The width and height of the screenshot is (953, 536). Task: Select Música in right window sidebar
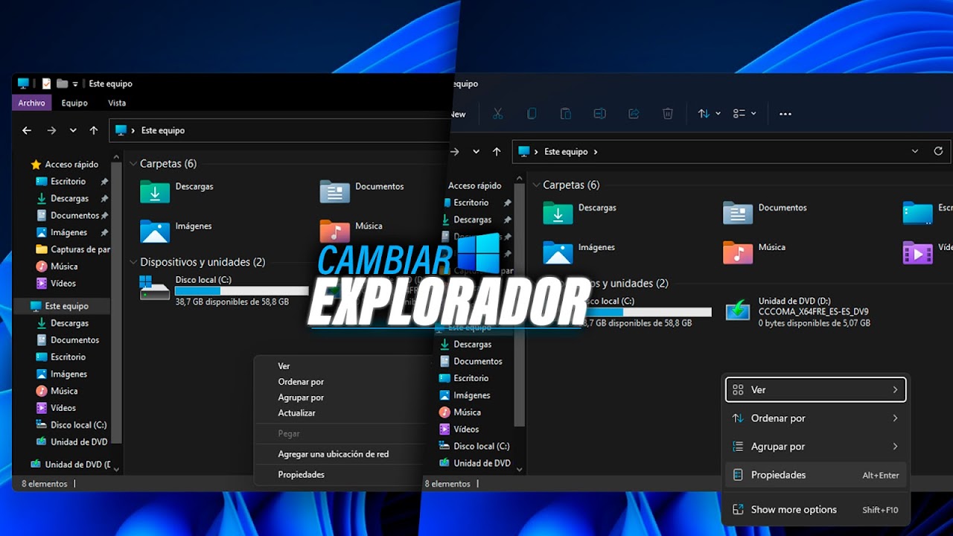[x=459, y=412]
